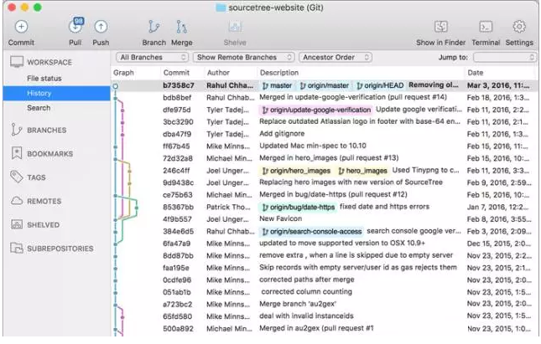Select 'corrected paths after merge' commit
Viewport: 541px width, 344px height.
tap(324, 280)
